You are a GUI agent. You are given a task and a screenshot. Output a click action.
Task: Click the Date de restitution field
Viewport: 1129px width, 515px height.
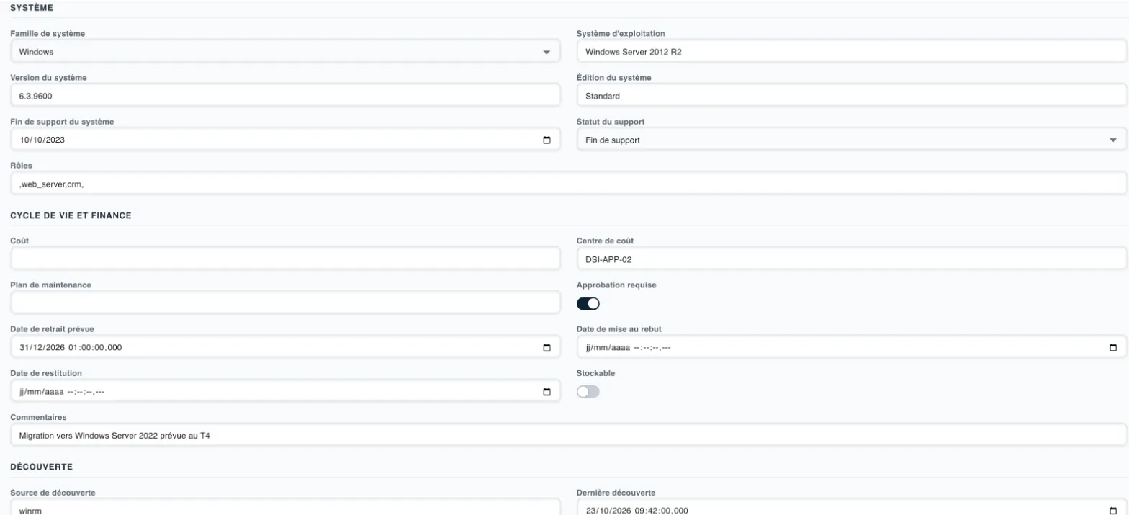coord(285,391)
